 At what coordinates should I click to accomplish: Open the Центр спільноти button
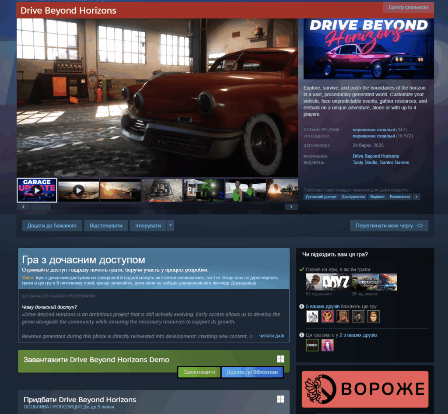(x=408, y=7)
